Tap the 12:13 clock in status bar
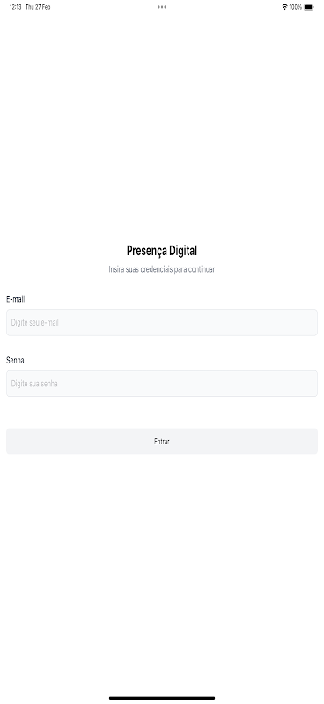324x704 pixels. tap(15, 7)
